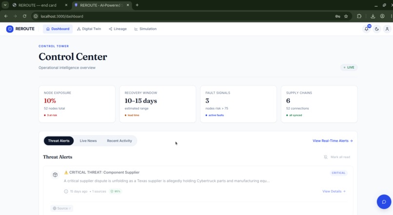Go to the Dashboard nav item

[x=58, y=29]
